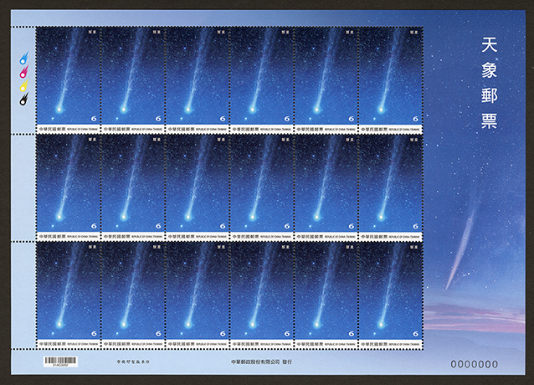Select the third stamp in the middle row
Screen dimensions: 534x385
point(197,187)
